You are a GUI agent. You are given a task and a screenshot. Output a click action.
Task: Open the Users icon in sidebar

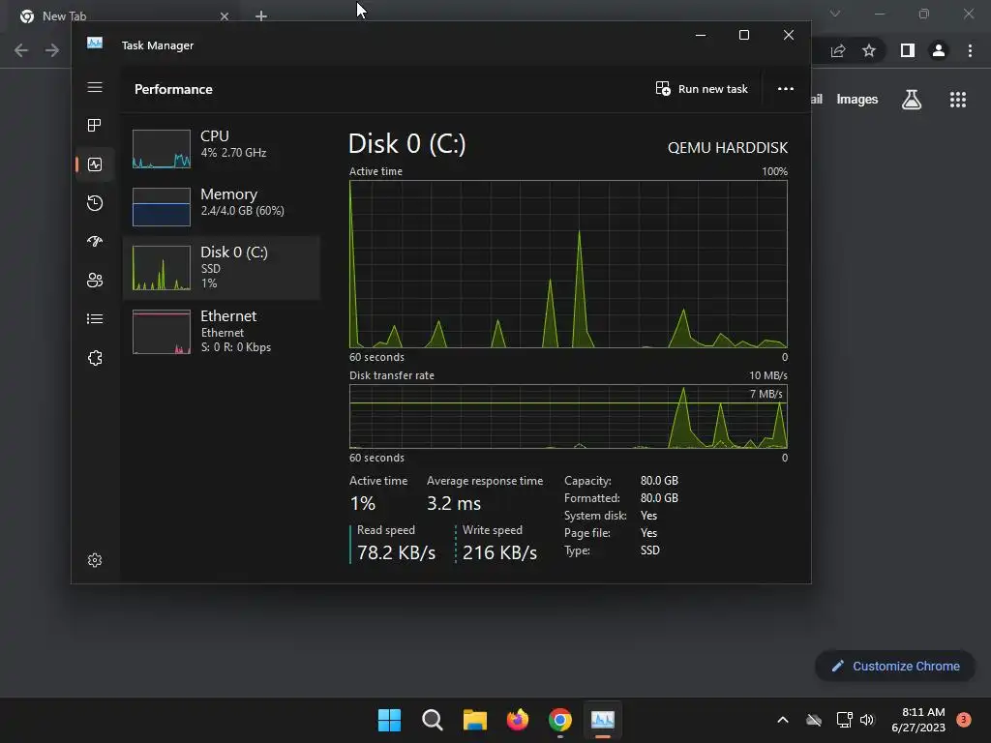click(x=95, y=280)
